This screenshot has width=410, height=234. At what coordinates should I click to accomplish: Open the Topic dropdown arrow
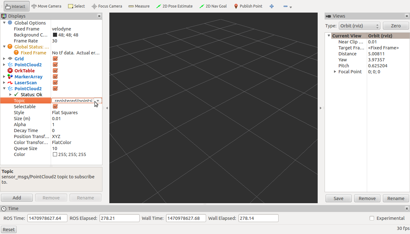click(98, 101)
